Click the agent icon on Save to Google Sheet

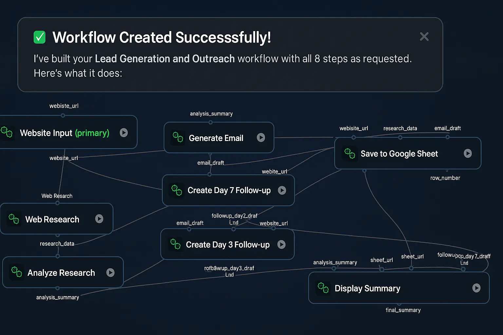tap(350, 153)
